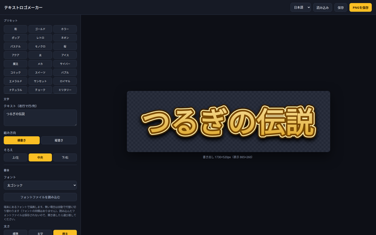Click the 読み込み button in header
The height and width of the screenshot is (235, 376).
pos(323,7)
